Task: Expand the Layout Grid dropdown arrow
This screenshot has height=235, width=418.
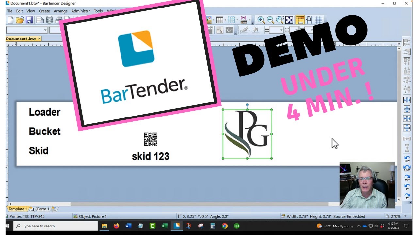Action: tap(237, 20)
